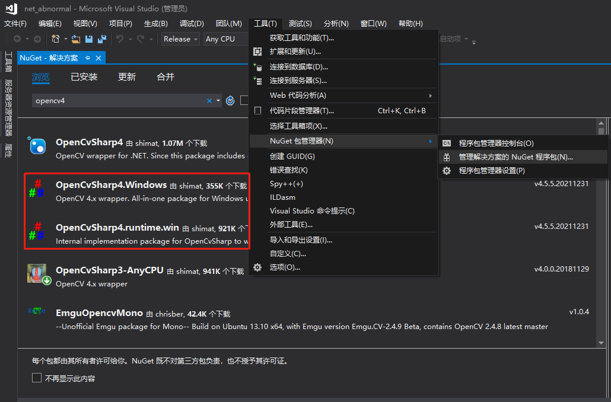611x402 pixels.
Task: Expand the redo history dropdown arrow
Action: coord(151,39)
